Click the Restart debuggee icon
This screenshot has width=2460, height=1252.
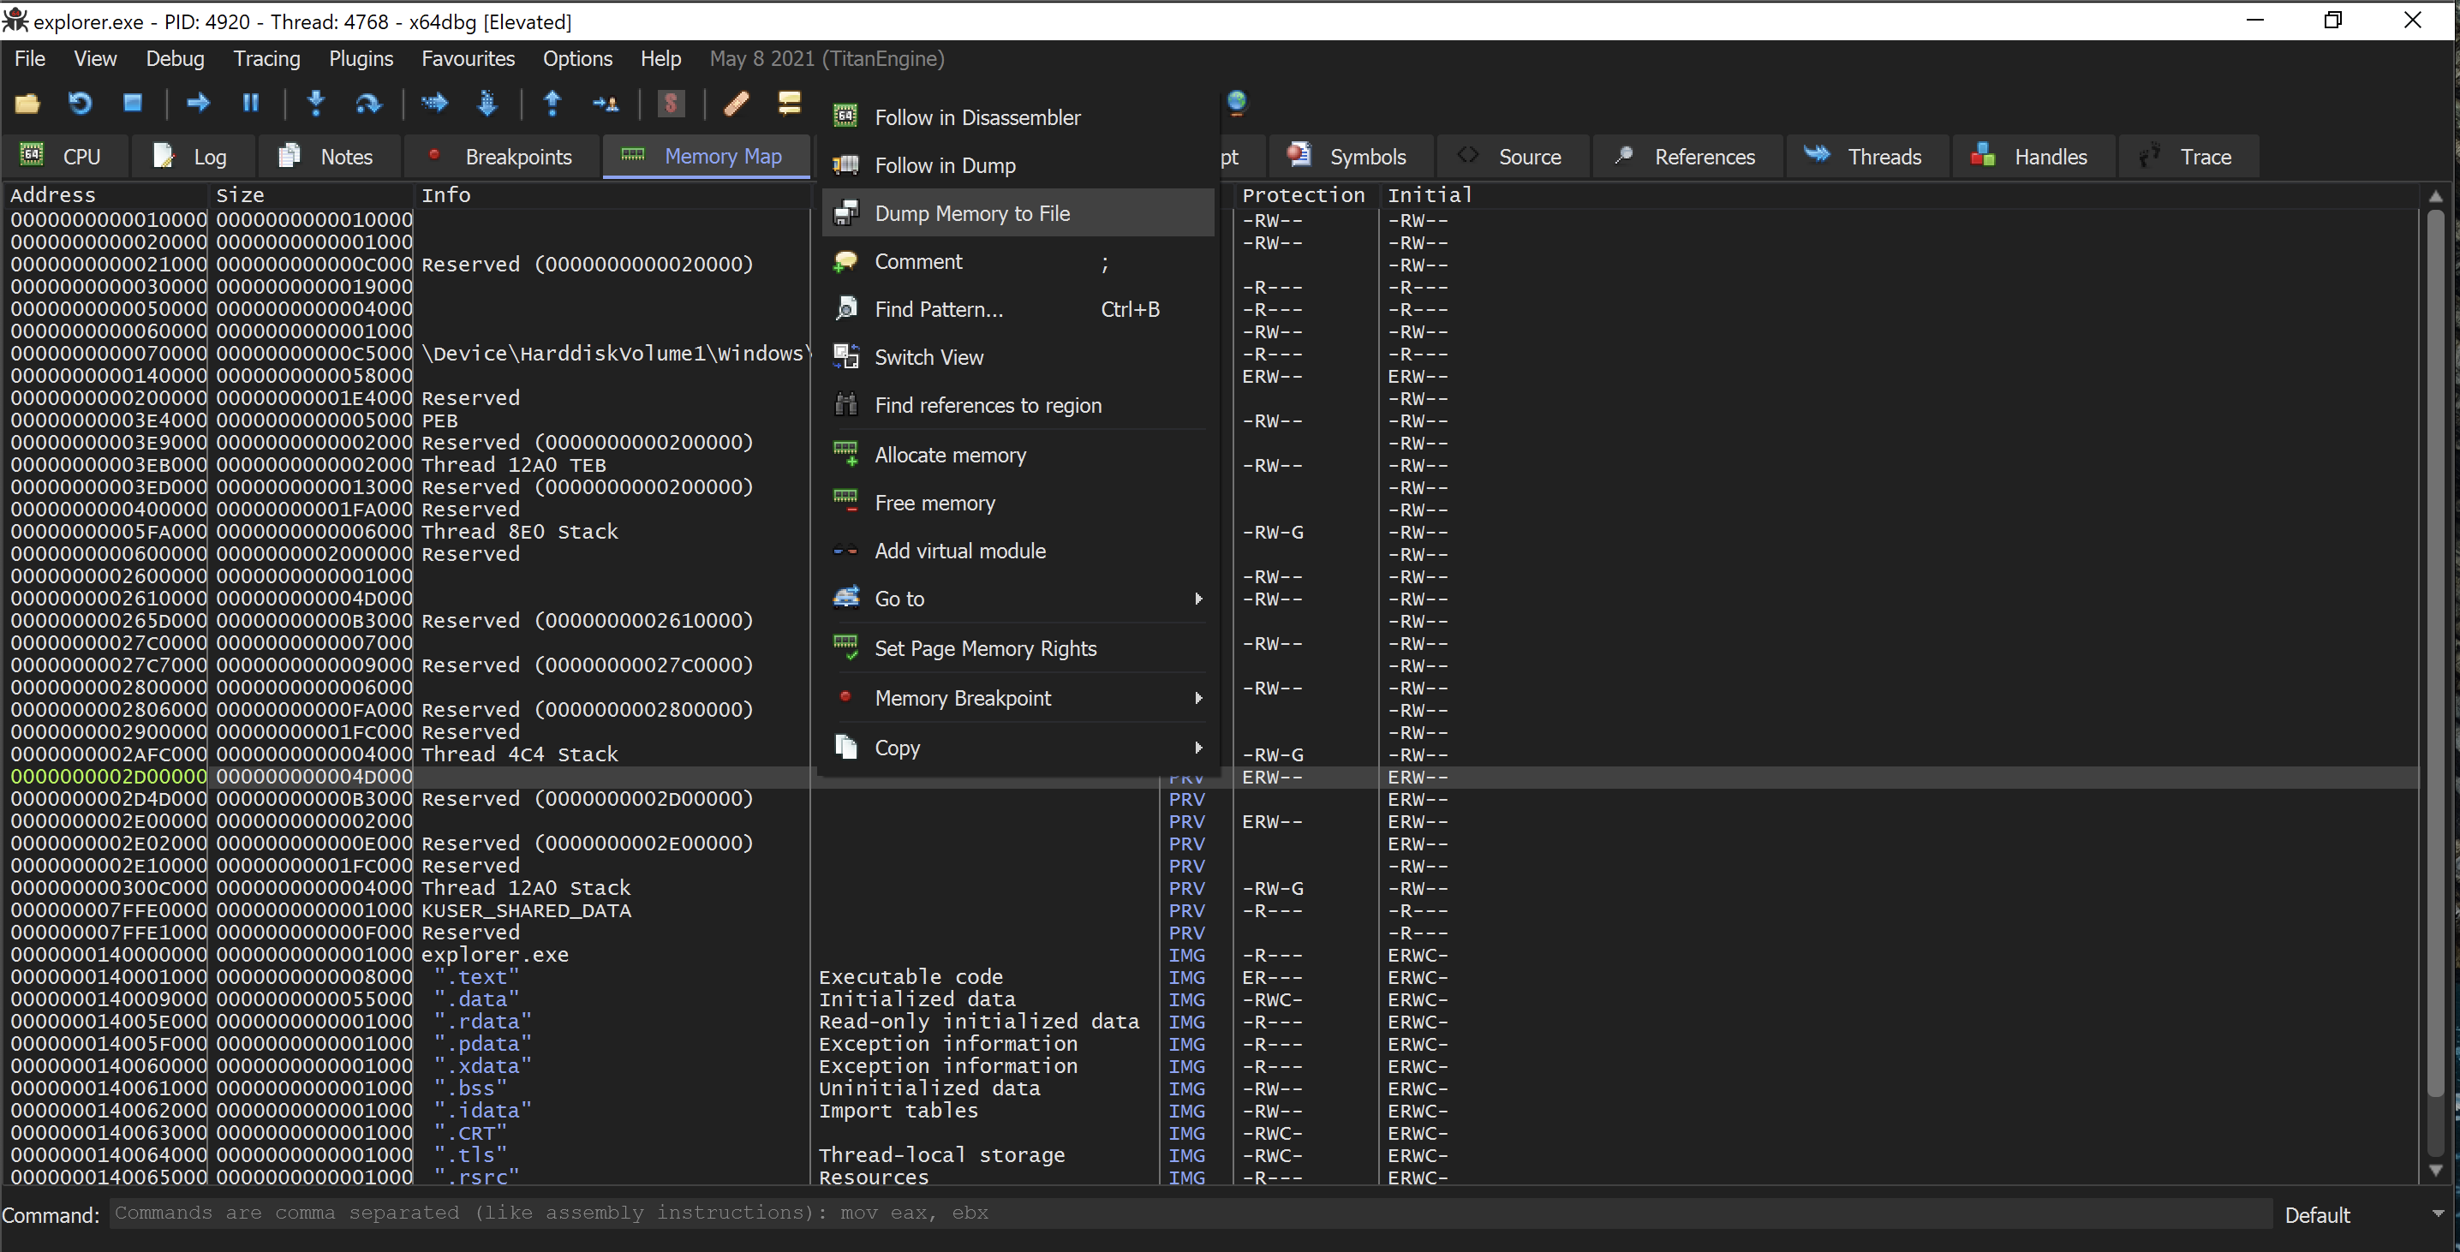point(81,103)
